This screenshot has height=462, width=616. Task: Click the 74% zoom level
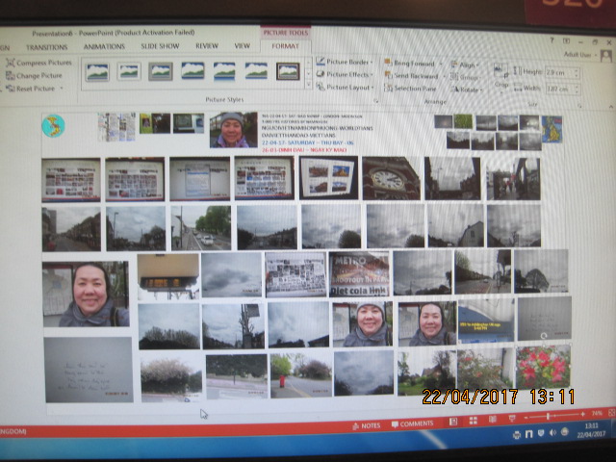597,413
